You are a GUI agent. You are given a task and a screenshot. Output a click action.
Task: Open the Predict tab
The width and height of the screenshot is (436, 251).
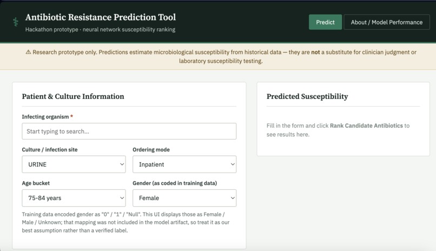pyautogui.click(x=325, y=22)
